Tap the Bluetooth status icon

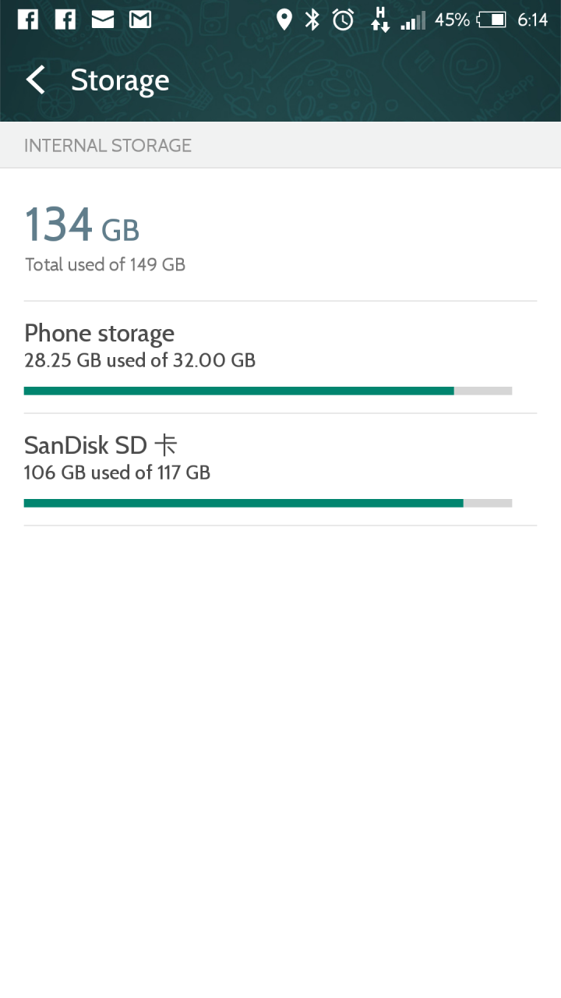[x=312, y=19]
